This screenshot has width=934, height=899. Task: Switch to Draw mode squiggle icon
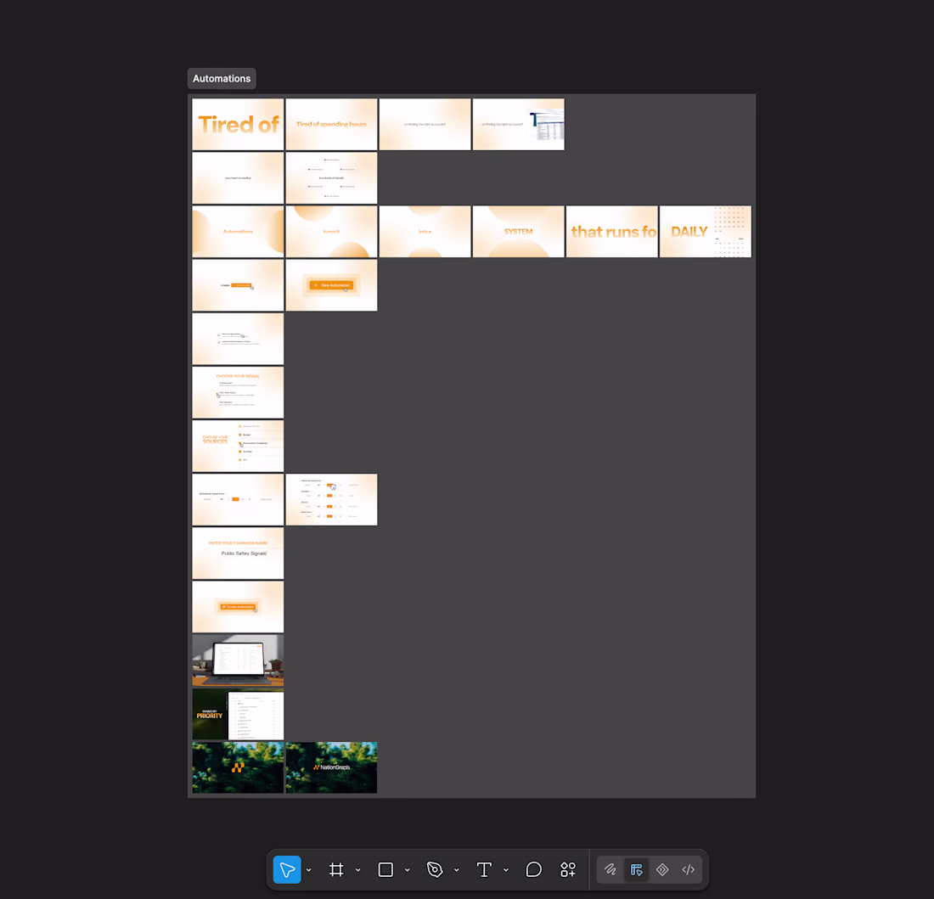tap(610, 870)
